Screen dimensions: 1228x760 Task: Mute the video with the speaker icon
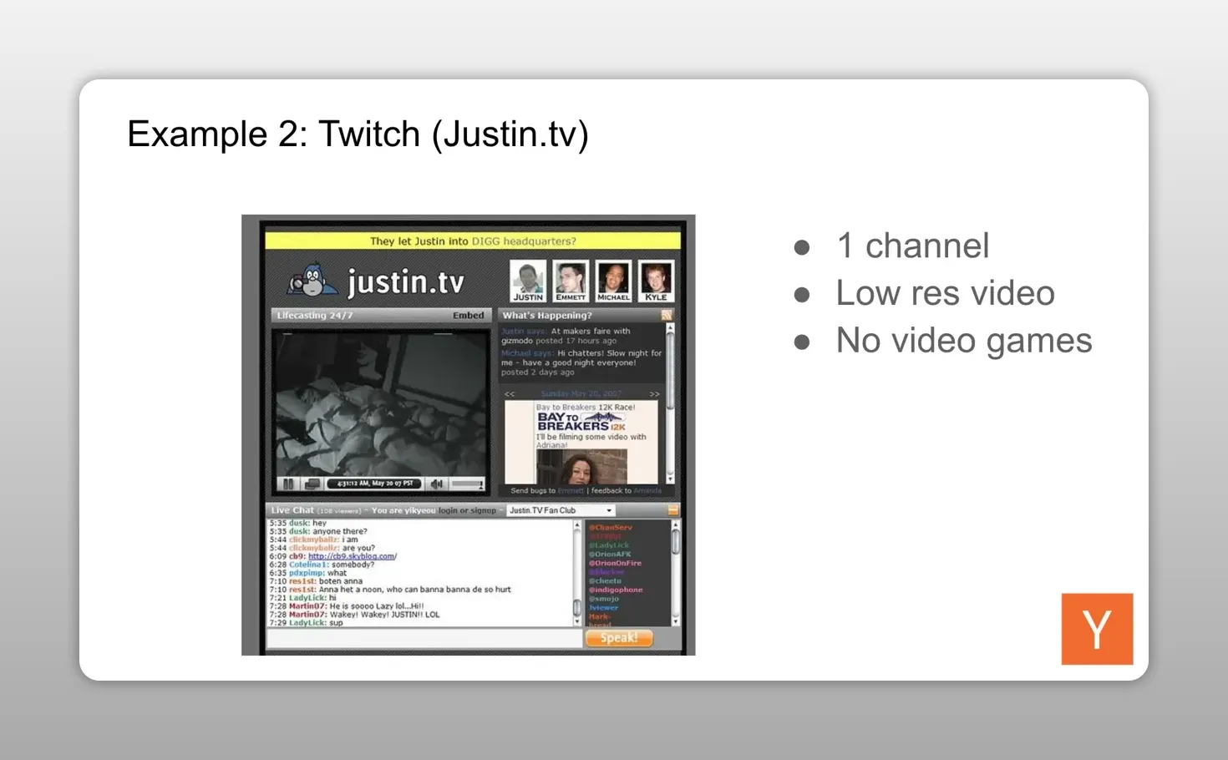click(436, 484)
